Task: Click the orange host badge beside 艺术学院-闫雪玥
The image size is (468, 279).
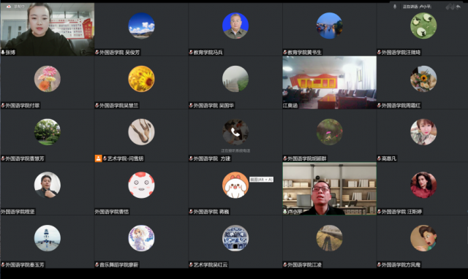Action: [x=98, y=158]
